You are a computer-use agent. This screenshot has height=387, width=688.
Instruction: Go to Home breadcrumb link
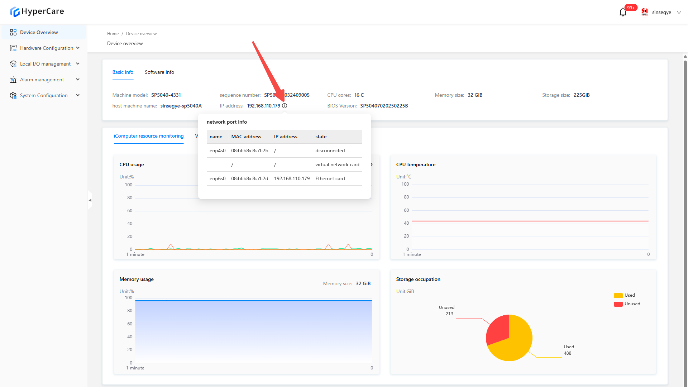pyautogui.click(x=113, y=34)
